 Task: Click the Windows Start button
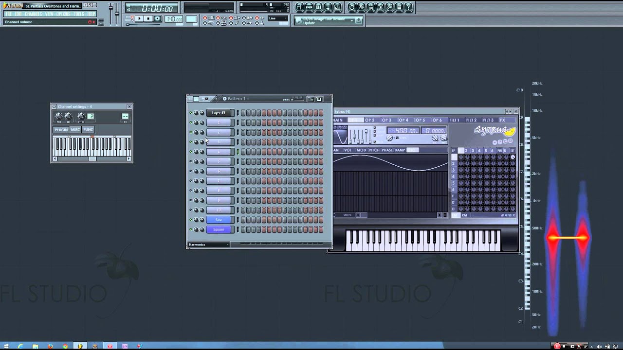coord(6,346)
